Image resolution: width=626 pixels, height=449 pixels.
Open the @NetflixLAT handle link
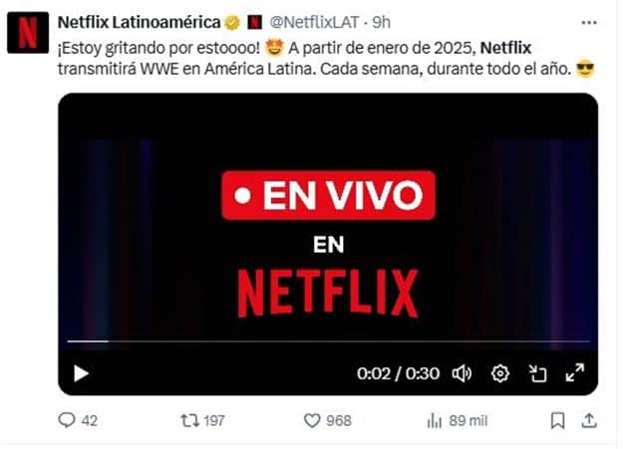(x=314, y=22)
